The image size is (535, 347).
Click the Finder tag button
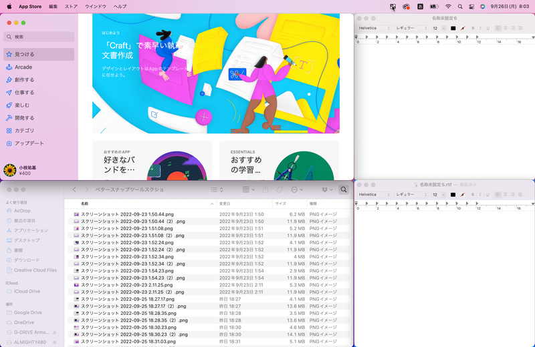[x=280, y=190]
